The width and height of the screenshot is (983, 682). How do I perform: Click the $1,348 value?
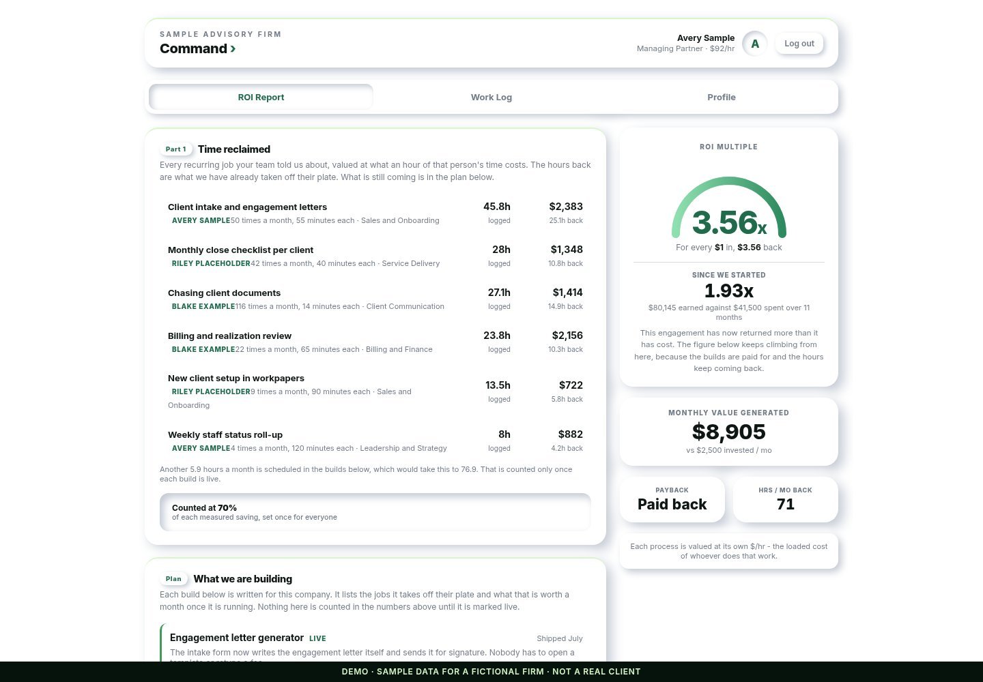(x=567, y=250)
